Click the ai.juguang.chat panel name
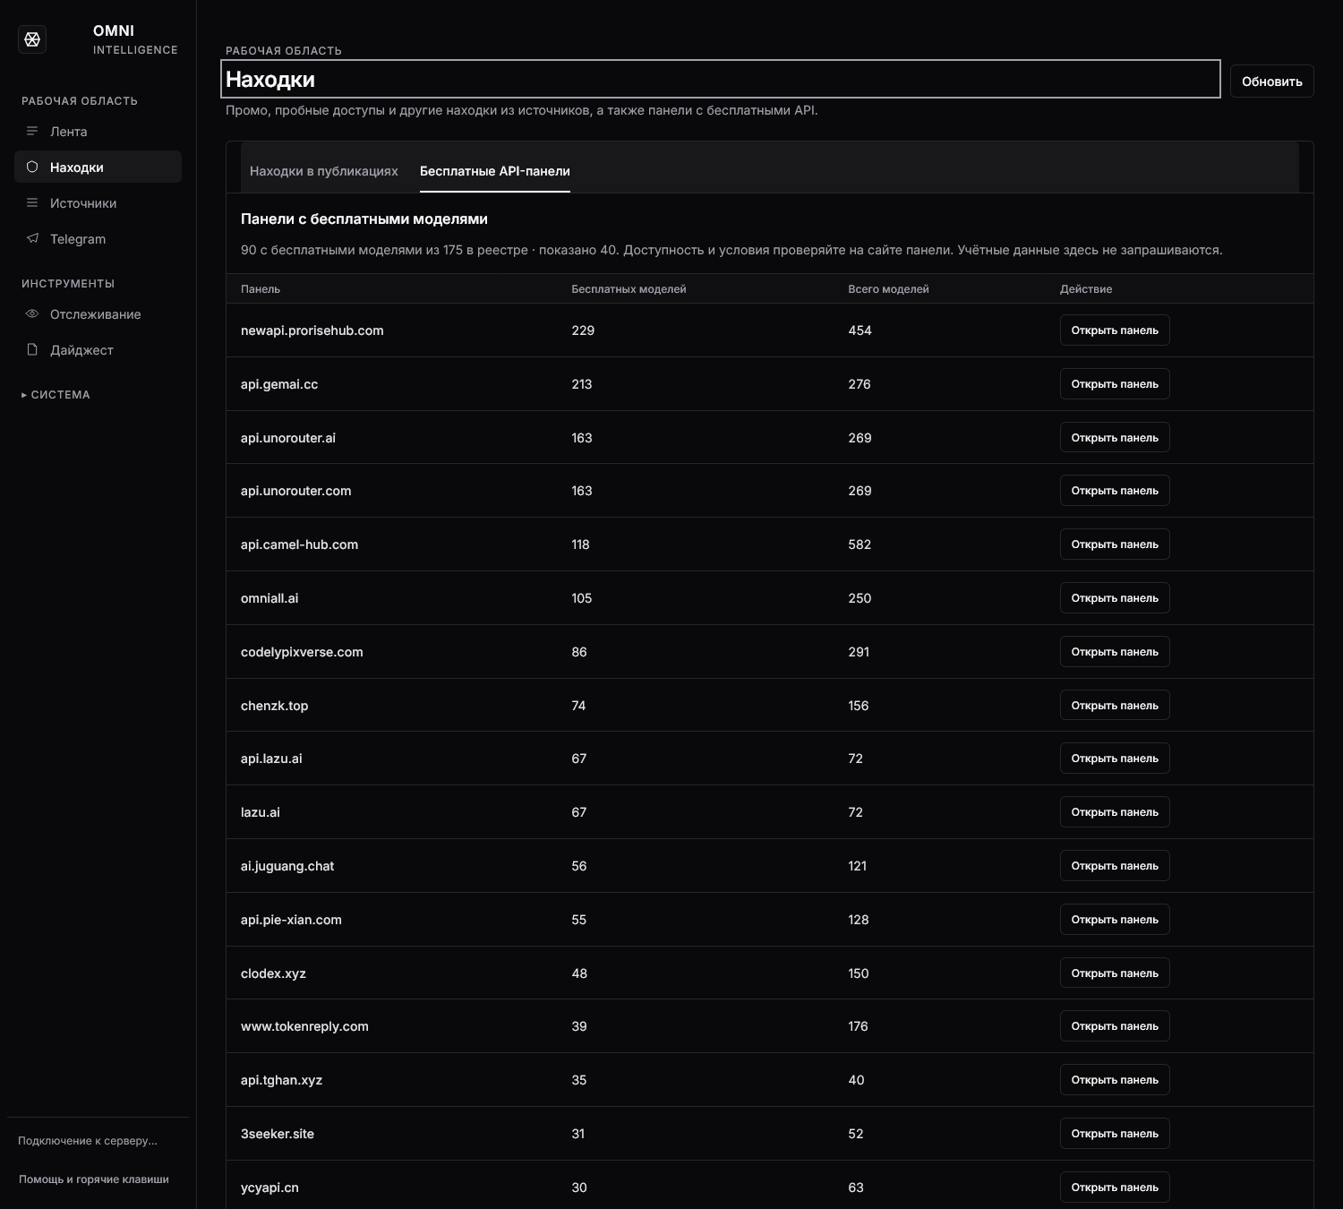 pyautogui.click(x=287, y=866)
